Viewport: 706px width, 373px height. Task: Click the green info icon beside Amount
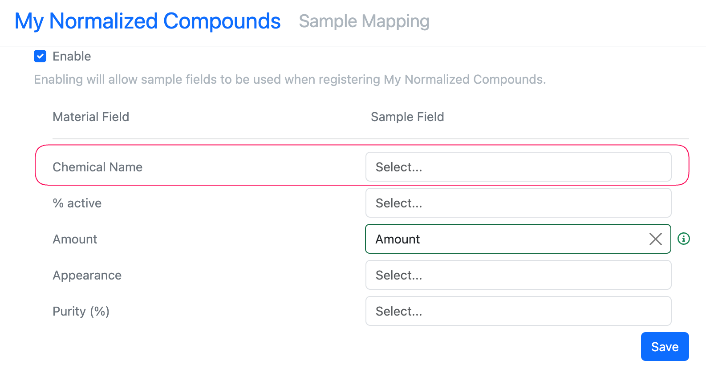pyautogui.click(x=683, y=239)
